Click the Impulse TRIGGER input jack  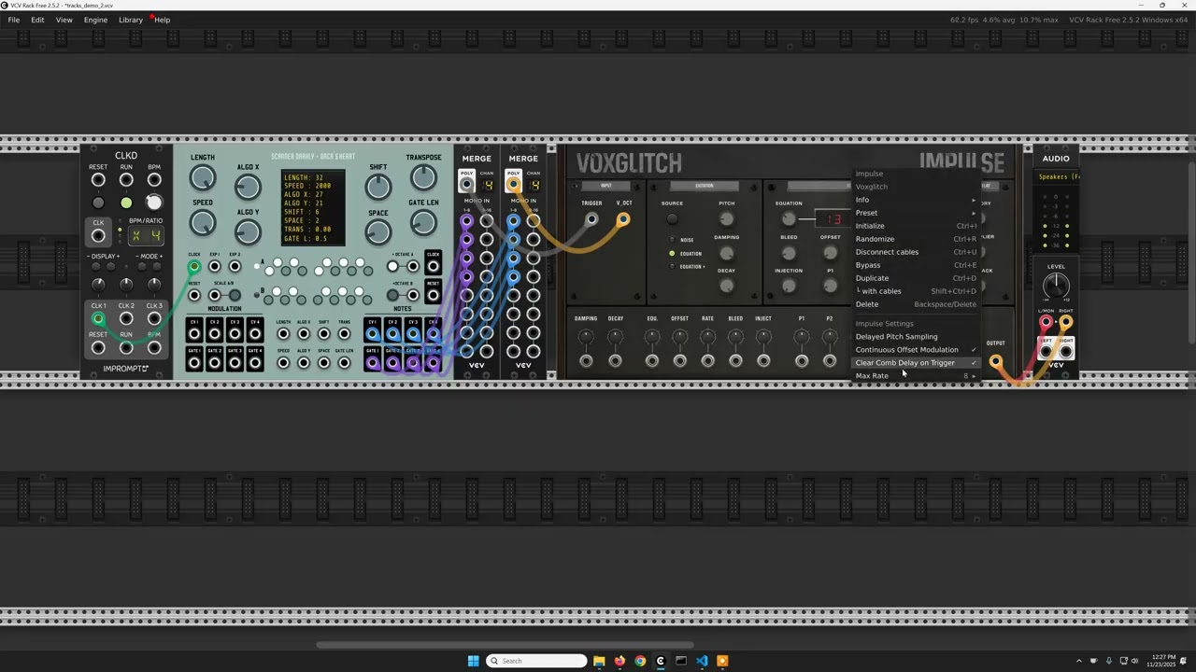(591, 220)
